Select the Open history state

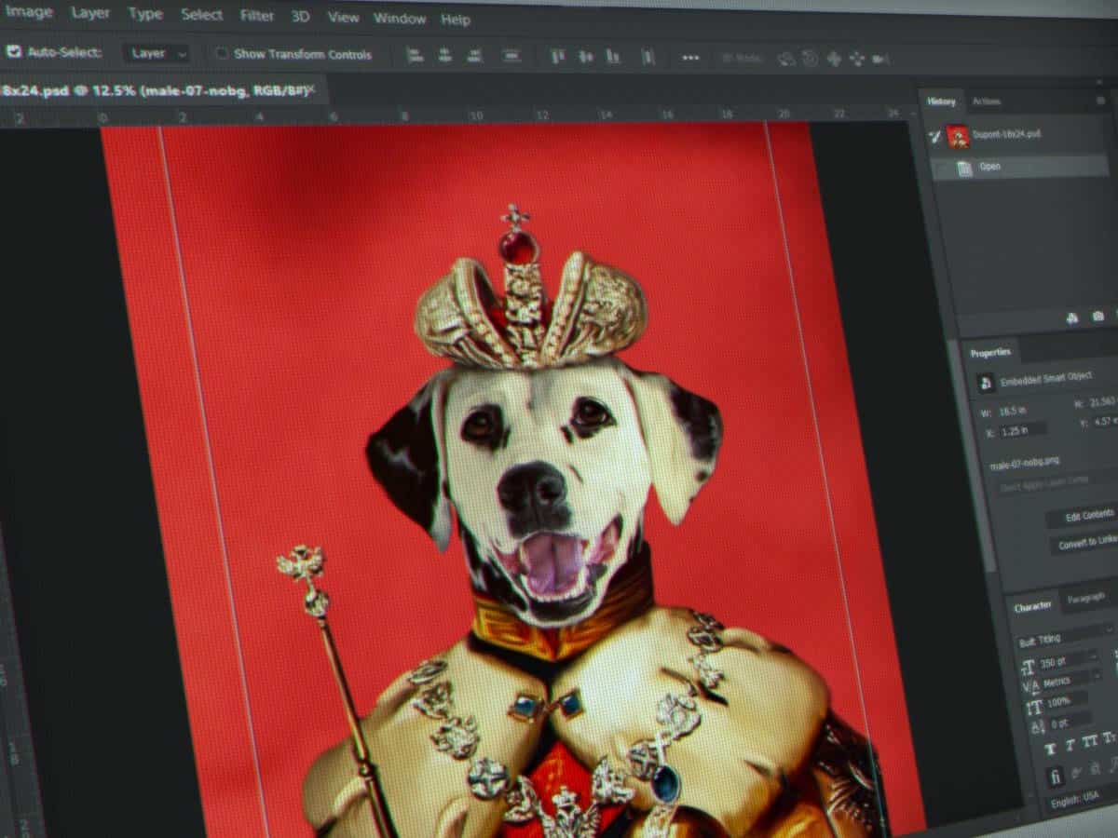(x=1020, y=167)
